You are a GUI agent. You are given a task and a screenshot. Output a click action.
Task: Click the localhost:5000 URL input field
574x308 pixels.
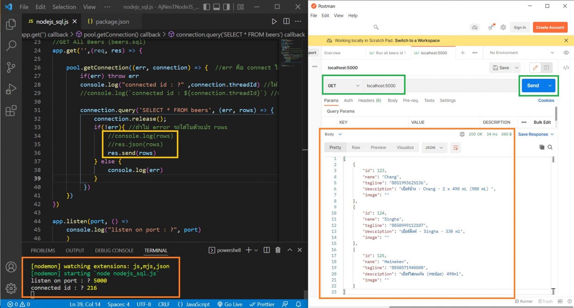point(381,86)
